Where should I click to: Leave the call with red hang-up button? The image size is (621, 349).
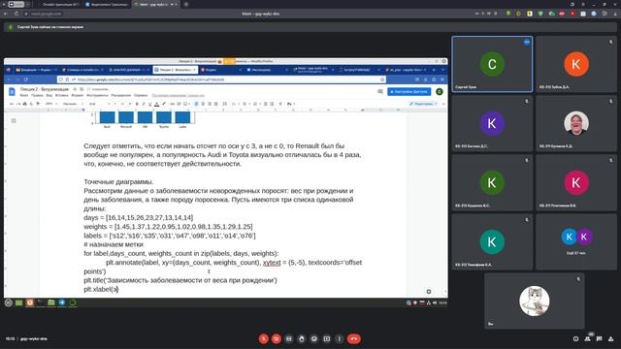pyautogui.click(x=354, y=338)
